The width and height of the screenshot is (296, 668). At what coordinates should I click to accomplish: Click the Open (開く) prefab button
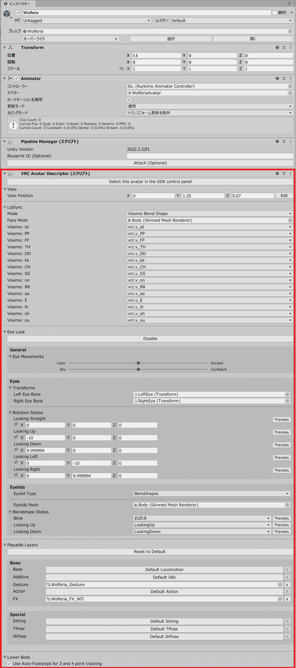click(253, 39)
